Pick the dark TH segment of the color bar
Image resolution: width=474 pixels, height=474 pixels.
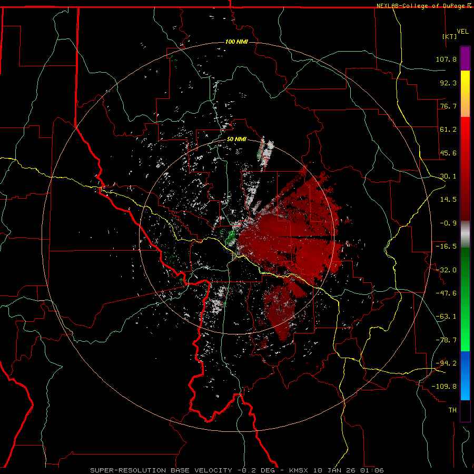(465, 410)
